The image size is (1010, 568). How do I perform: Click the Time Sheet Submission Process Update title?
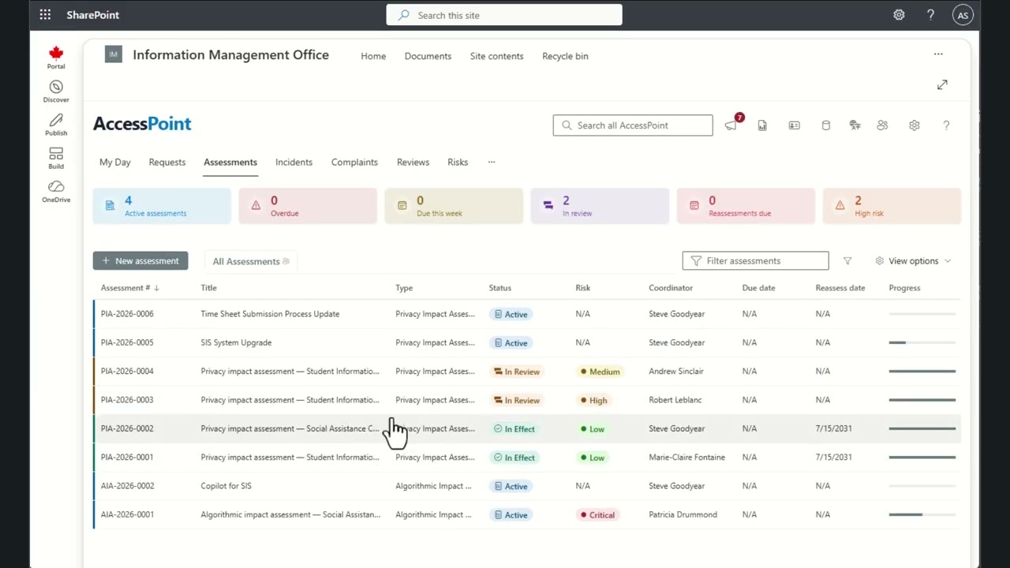coord(270,314)
